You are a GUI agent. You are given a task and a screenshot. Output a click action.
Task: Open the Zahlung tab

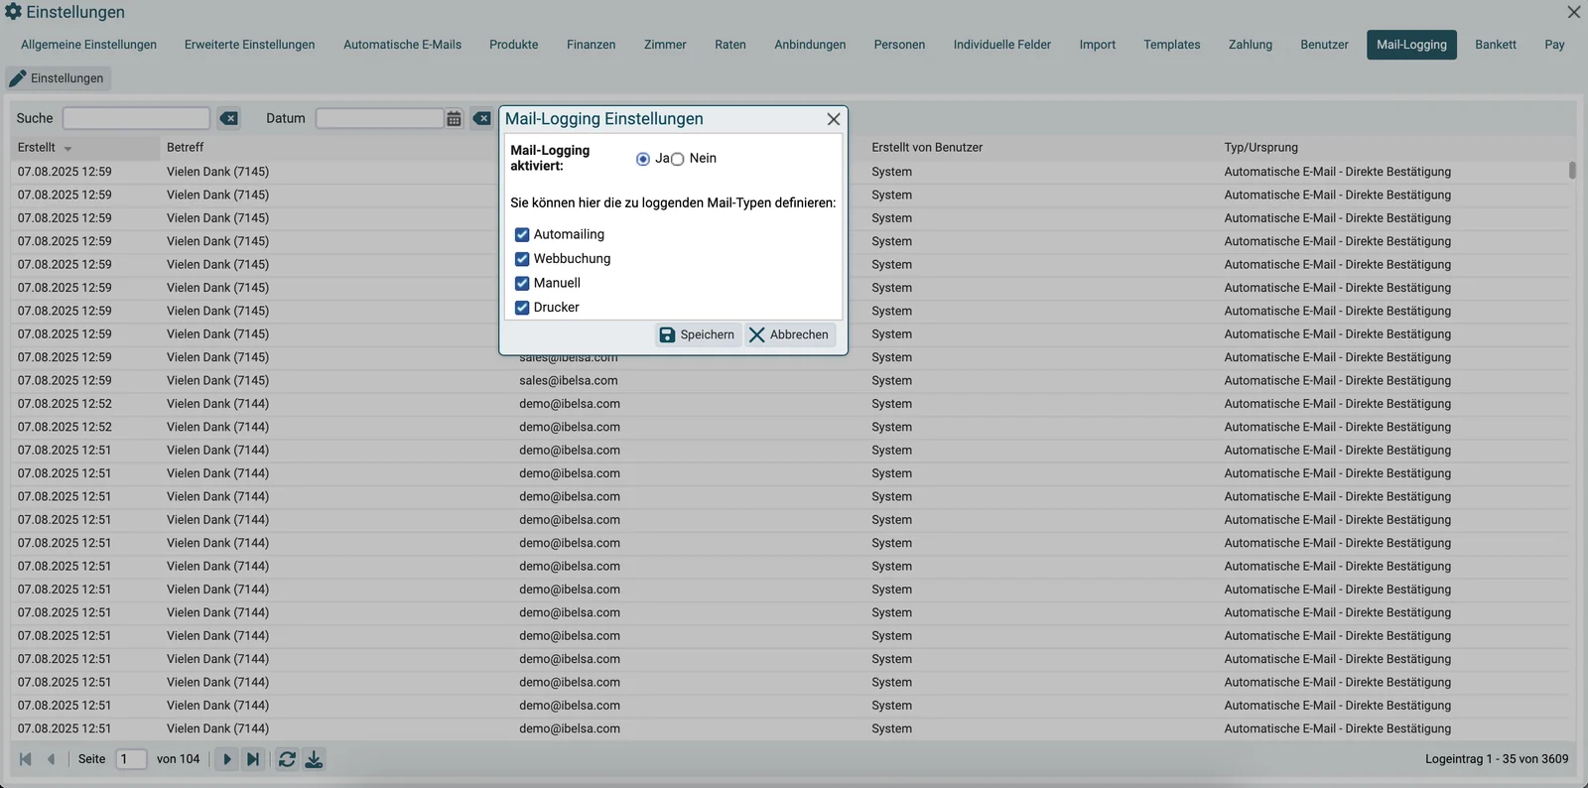(x=1251, y=45)
